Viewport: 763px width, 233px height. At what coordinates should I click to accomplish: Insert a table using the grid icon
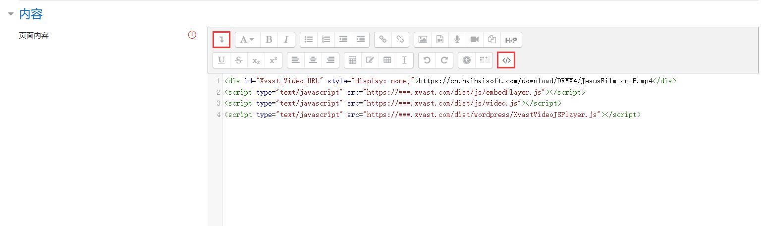pos(387,60)
